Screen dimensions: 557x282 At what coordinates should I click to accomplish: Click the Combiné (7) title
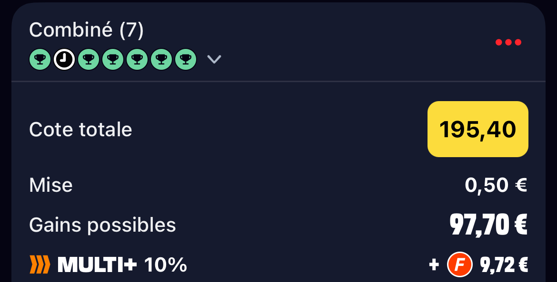[x=86, y=30]
